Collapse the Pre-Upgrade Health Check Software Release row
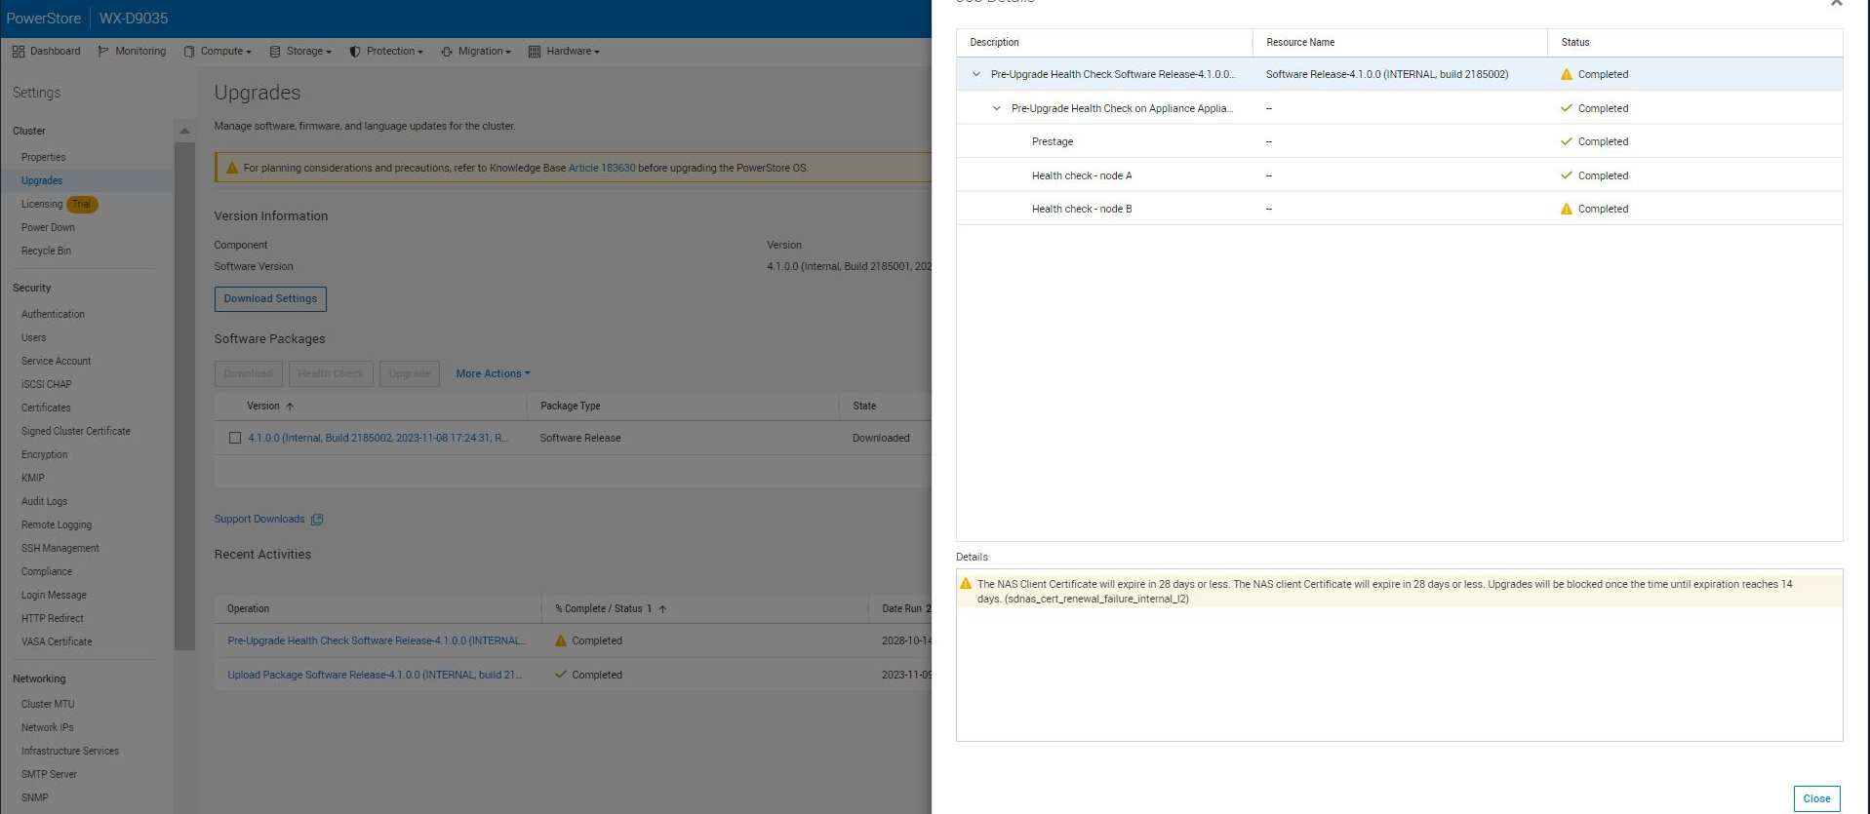 click(x=975, y=74)
